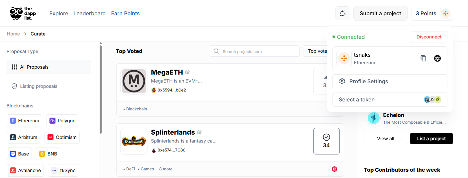Open the Top voted sort dropdown
The height and width of the screenshot is (178, 468).
(x=316, y=51)
